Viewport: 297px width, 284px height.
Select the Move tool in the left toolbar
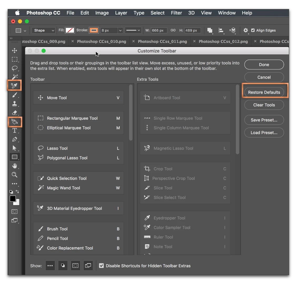coord(14,50)
